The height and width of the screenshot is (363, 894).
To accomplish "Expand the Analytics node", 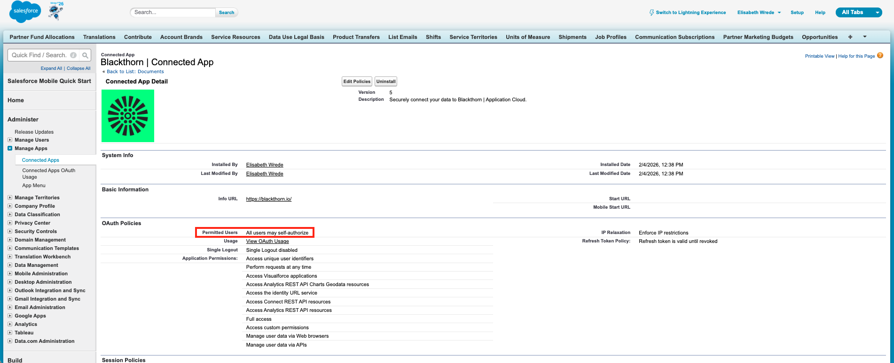I will coord(10,324).
